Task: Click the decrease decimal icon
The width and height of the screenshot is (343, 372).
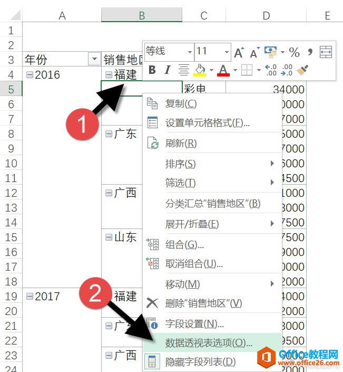Action: (x=287, y=70)
